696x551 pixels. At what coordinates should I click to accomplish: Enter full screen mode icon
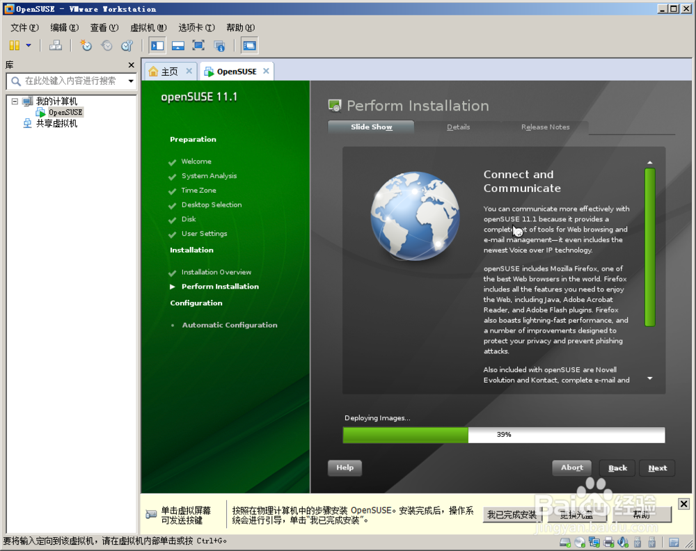pos(198,45)
